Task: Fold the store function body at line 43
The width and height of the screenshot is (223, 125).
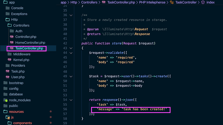Action: [71, 48]
